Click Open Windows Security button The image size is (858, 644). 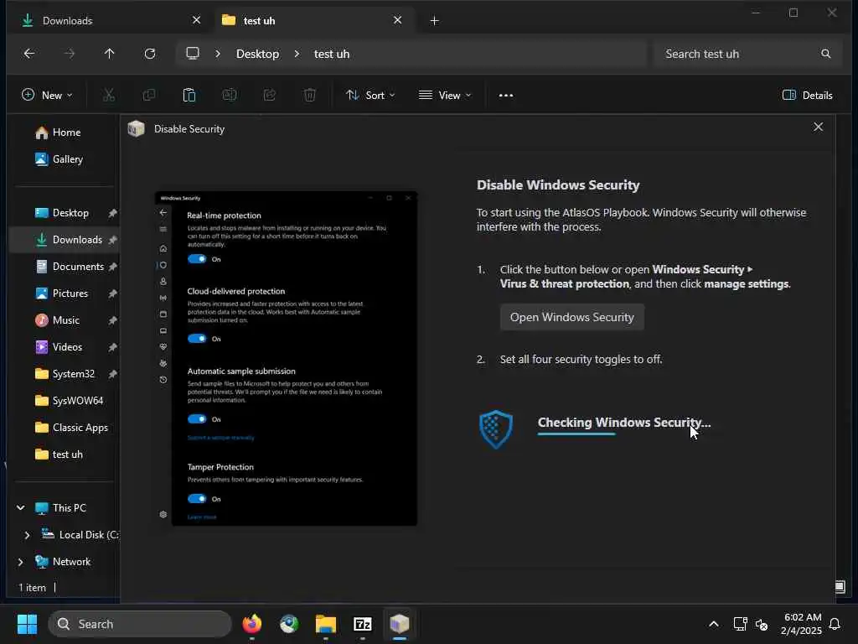(x=571, y=317)
